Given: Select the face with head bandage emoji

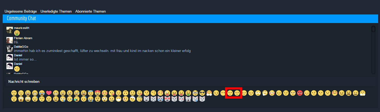Looking at the screenshot, I should [x=132, y=99].
